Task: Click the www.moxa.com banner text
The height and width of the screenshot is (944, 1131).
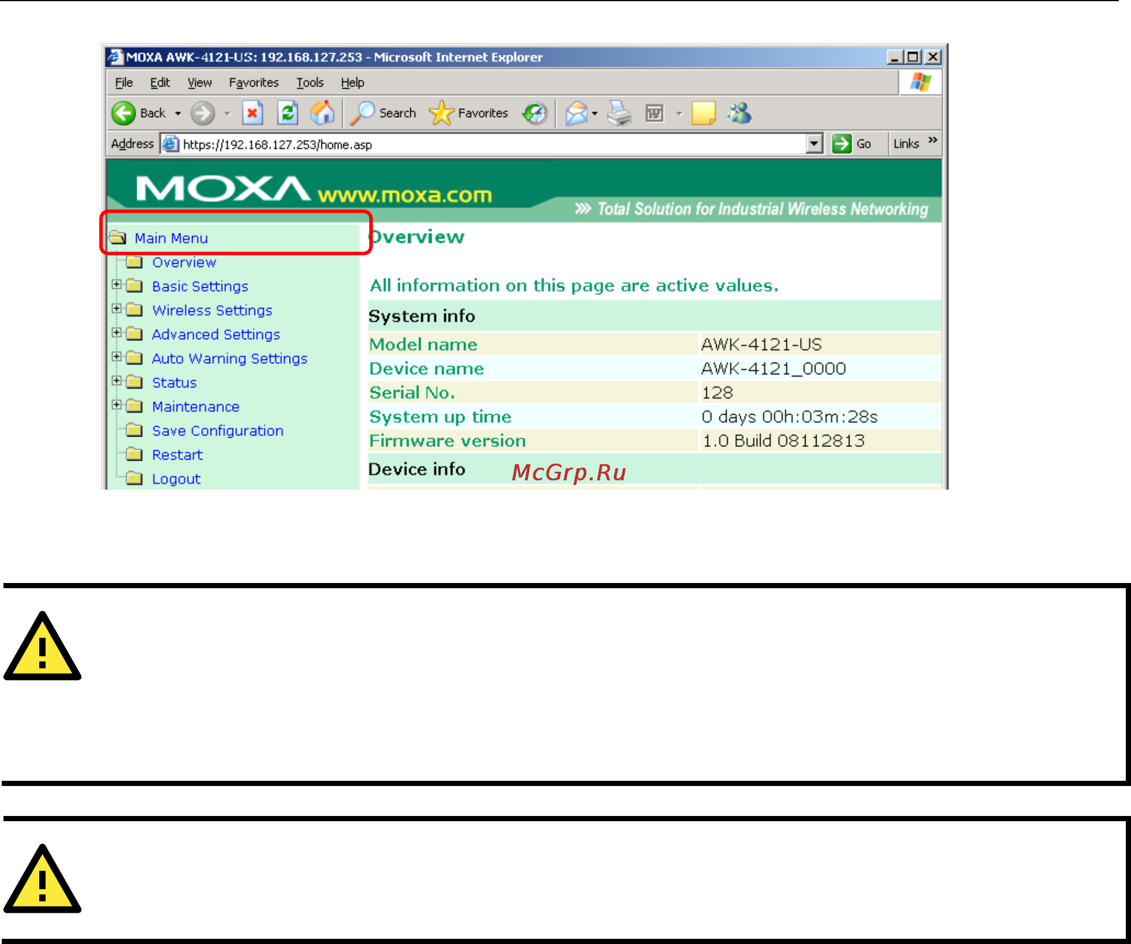Action: [x=405, y=195]
